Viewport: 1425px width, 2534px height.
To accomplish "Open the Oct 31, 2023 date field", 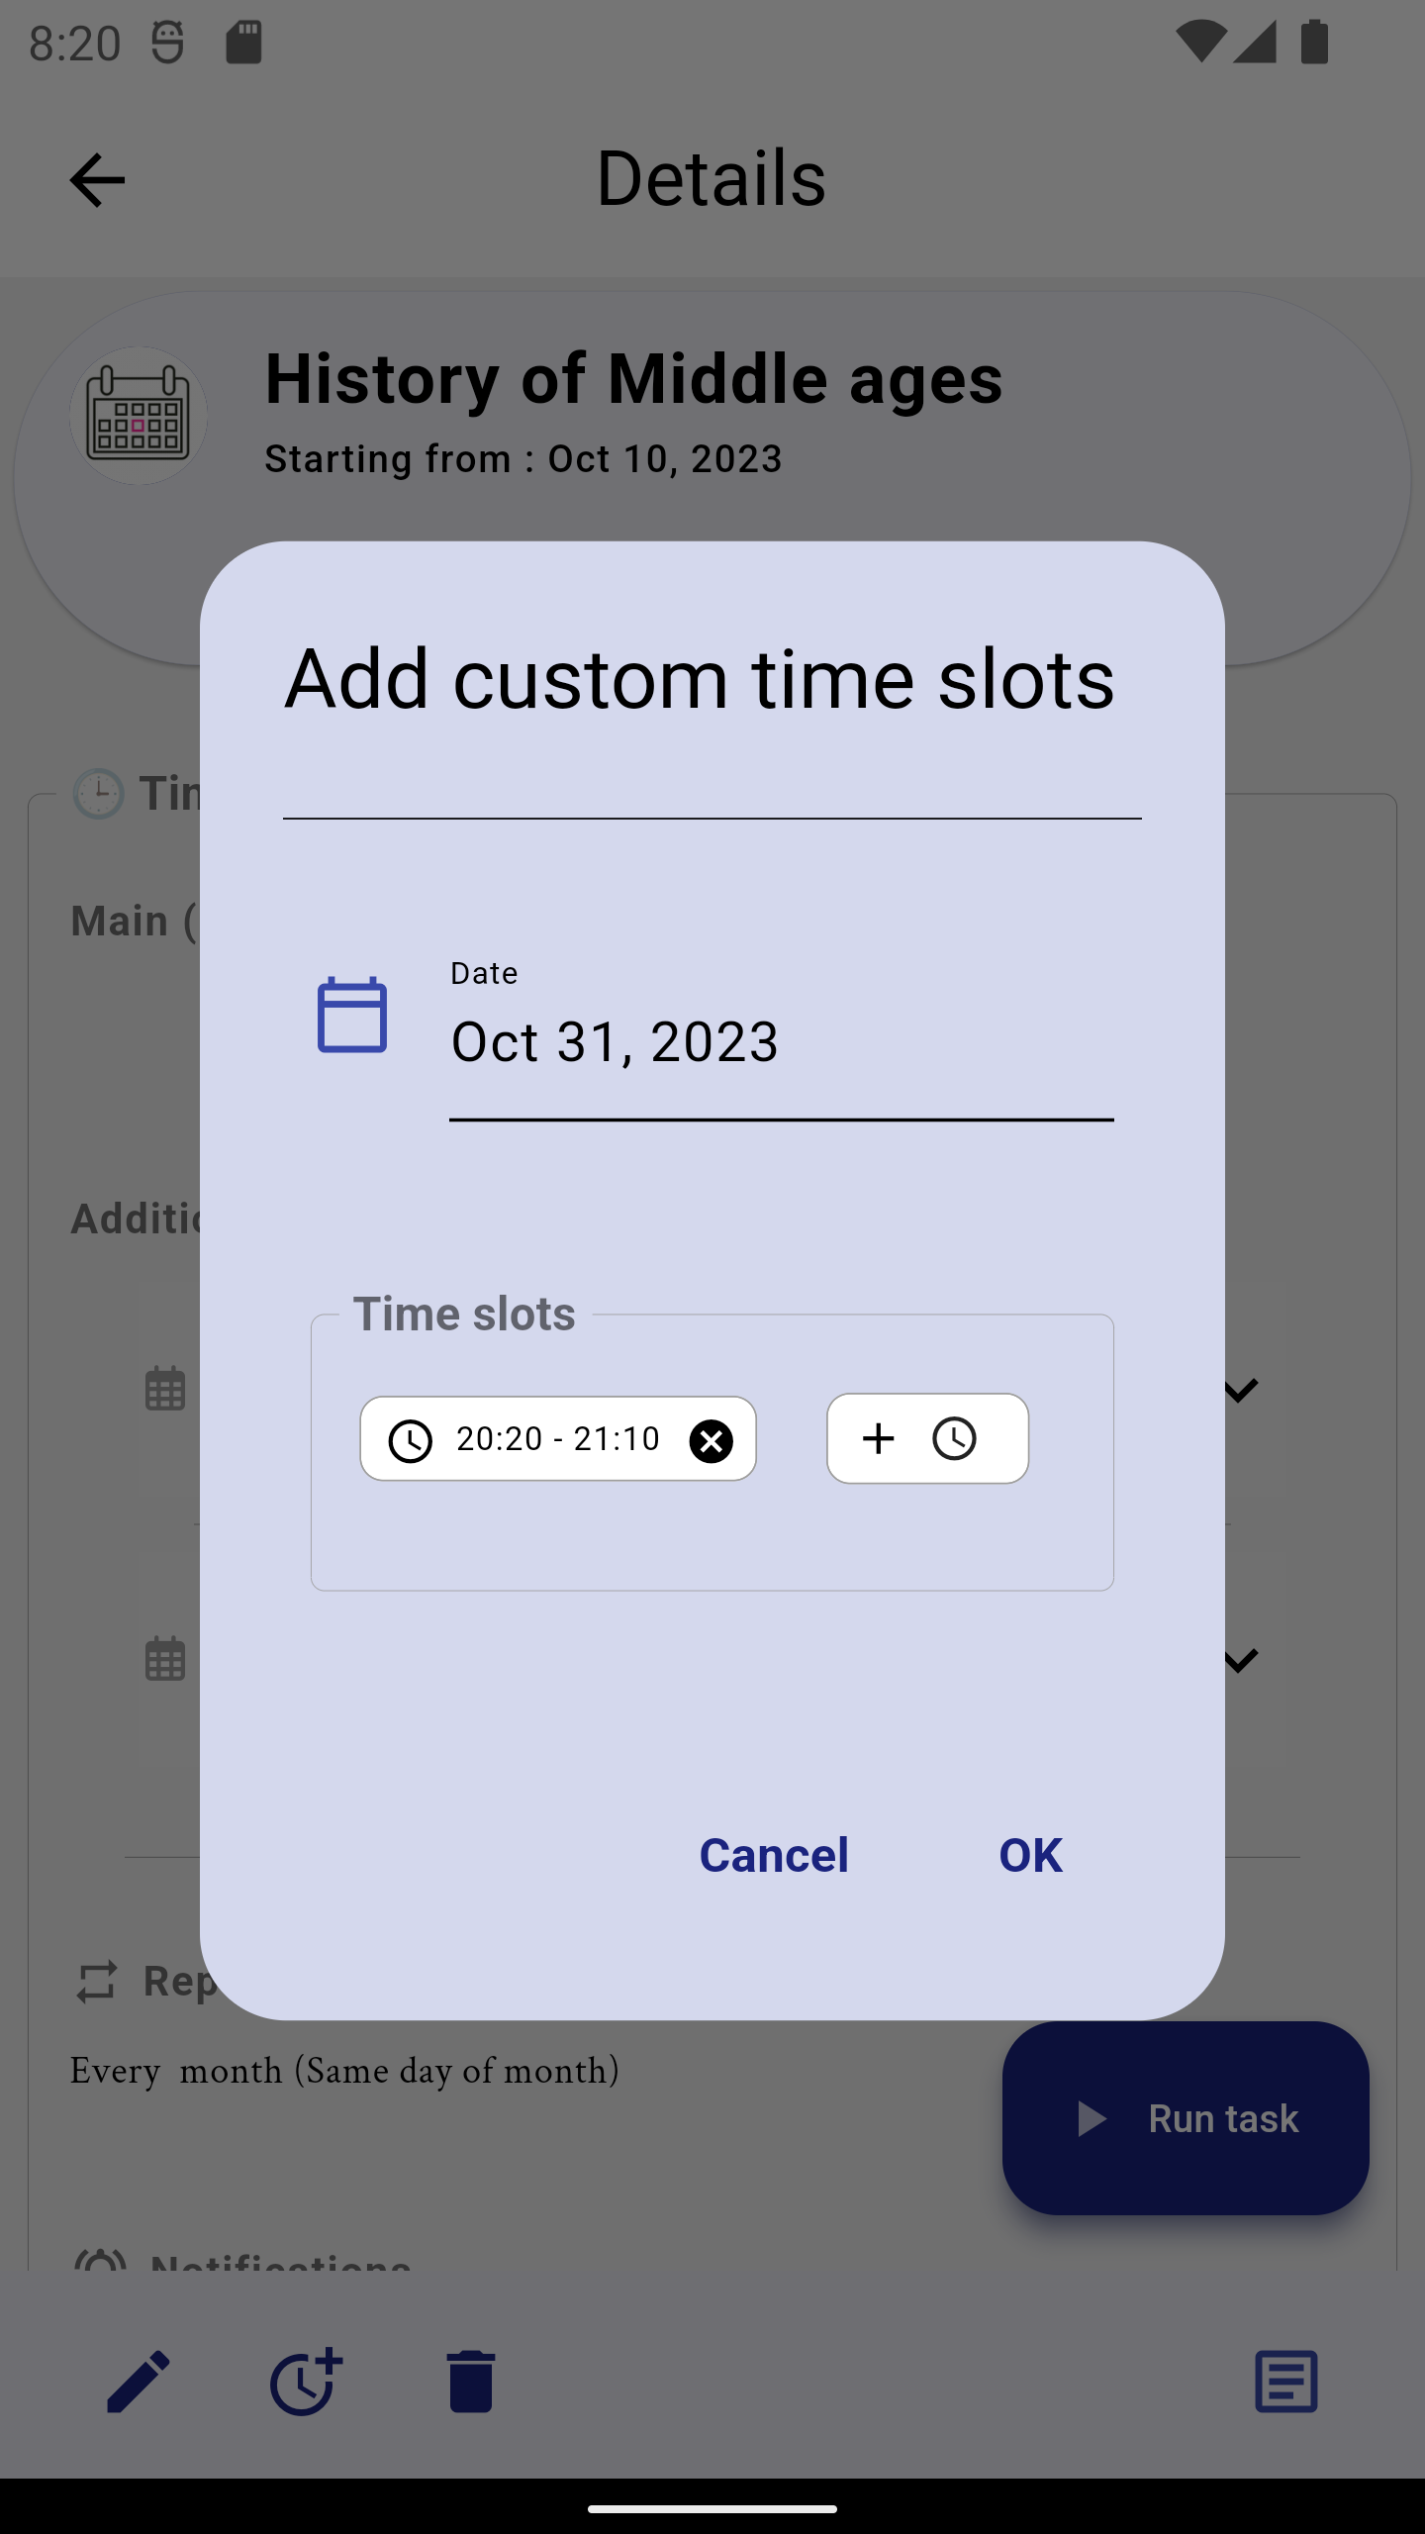I will (781, 1042).
